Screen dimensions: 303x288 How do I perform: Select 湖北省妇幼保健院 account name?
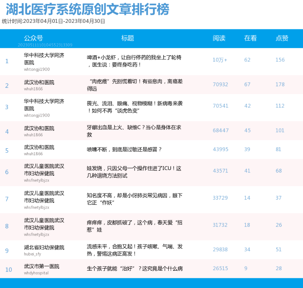pyautogui.click(x=44, y=247)
